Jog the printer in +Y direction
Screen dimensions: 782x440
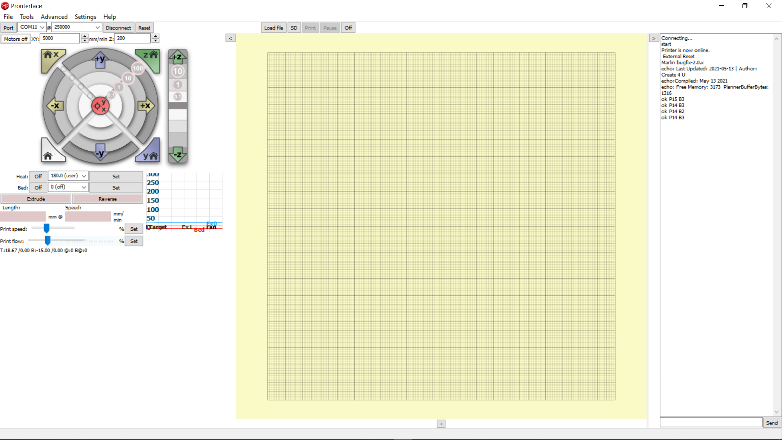click(100, 59)
